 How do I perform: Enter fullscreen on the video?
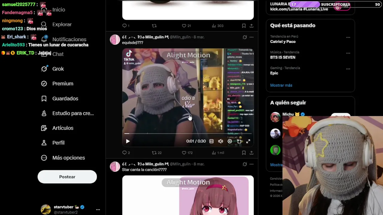[248, 141]
